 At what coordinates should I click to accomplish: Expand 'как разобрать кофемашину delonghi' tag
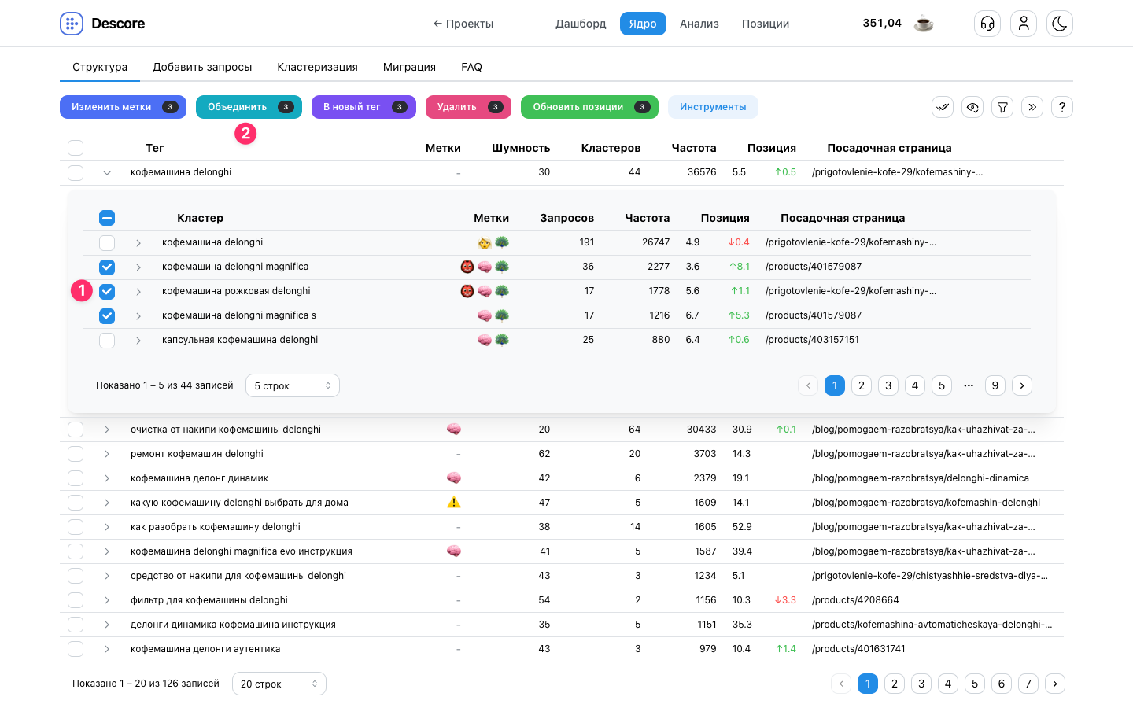107,527
